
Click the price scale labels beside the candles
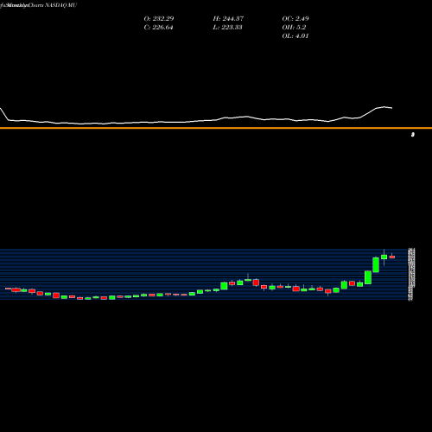tap(411, 275)
